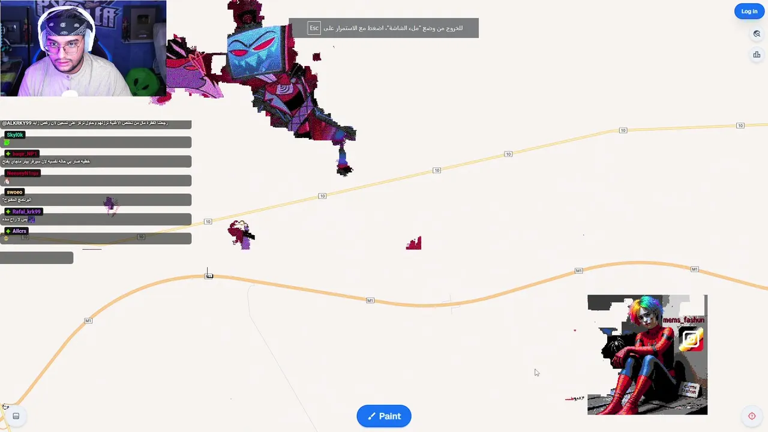
Task: Click the username Allcrs in chat
Action: (19, 231)
